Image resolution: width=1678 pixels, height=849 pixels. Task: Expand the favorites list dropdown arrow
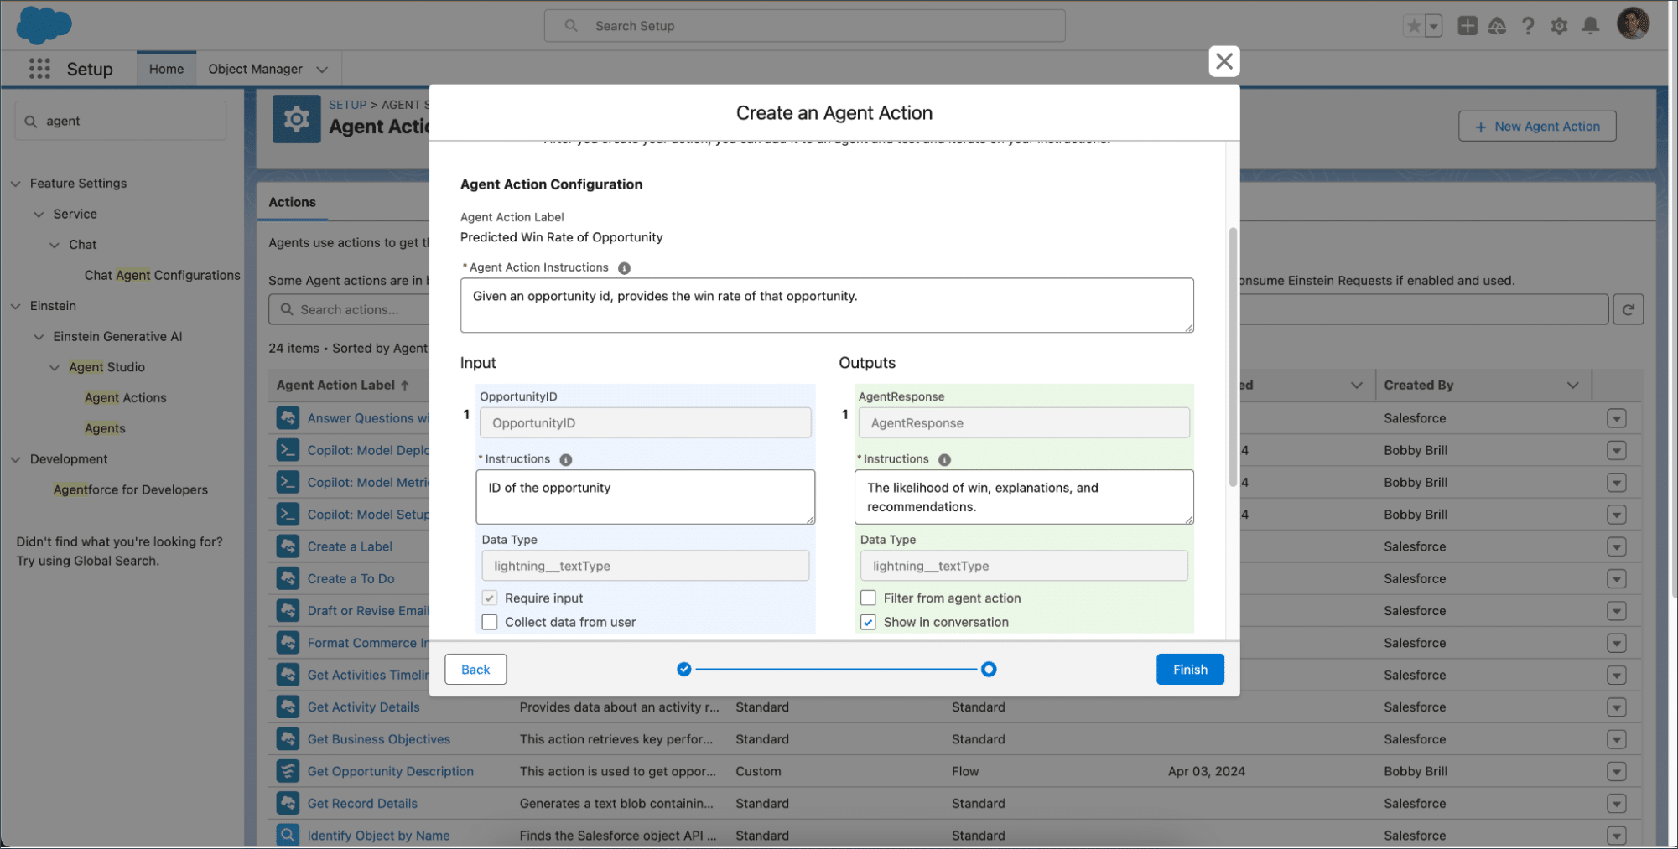click(x=1433, y=26)
